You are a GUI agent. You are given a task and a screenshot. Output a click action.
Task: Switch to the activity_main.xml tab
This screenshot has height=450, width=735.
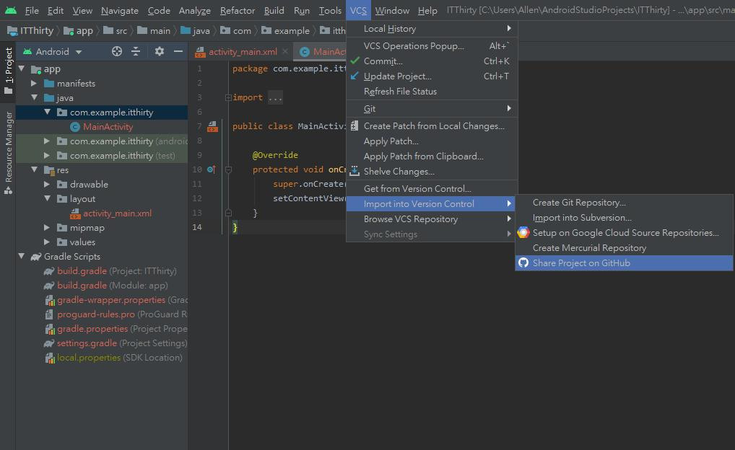pos(243,52)
